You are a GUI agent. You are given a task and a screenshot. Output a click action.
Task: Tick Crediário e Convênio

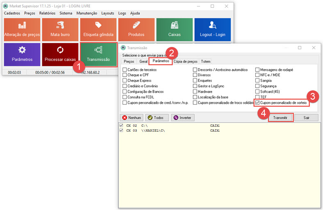(125, 86)
